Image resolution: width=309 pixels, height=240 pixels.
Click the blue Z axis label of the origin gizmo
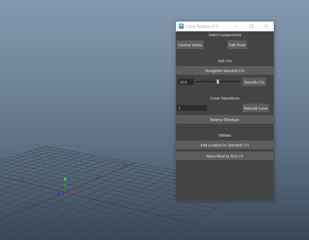click(58, 193)
